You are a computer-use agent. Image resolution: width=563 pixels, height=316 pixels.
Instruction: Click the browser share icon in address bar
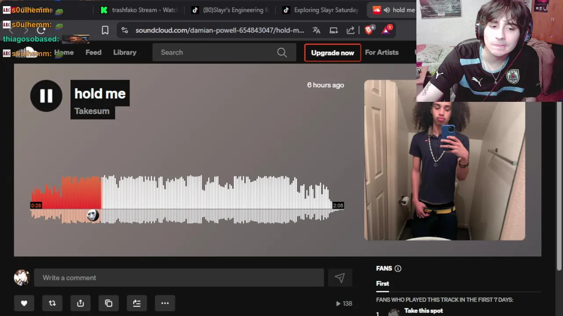(351, 30)
